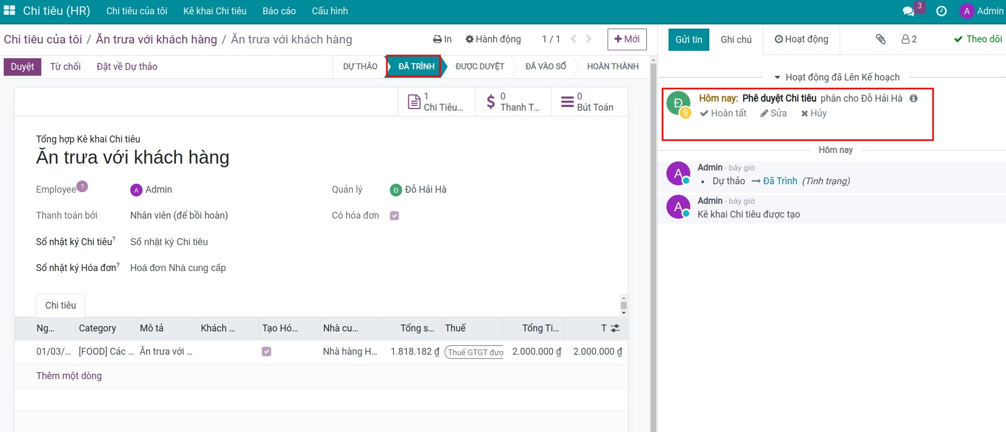The image size is (1006, 432).
Task: Go to next record arrow
Action: click(589, 39)
